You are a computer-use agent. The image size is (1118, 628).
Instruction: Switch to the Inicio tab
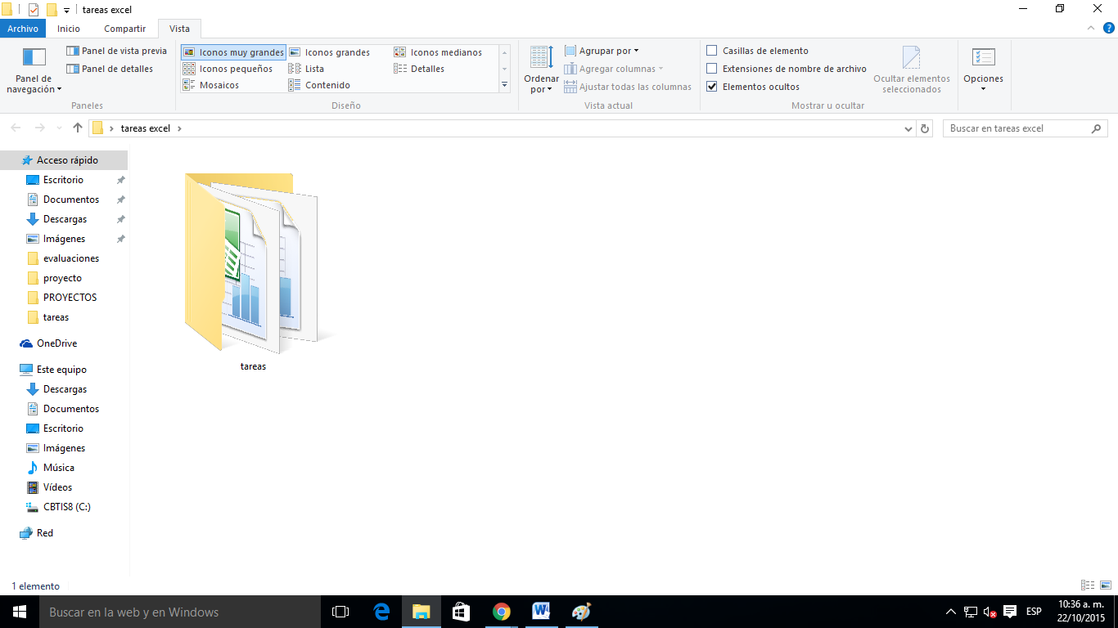tap(69, 28)
